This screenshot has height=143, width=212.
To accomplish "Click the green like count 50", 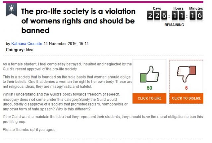I will tap(149, 88).
